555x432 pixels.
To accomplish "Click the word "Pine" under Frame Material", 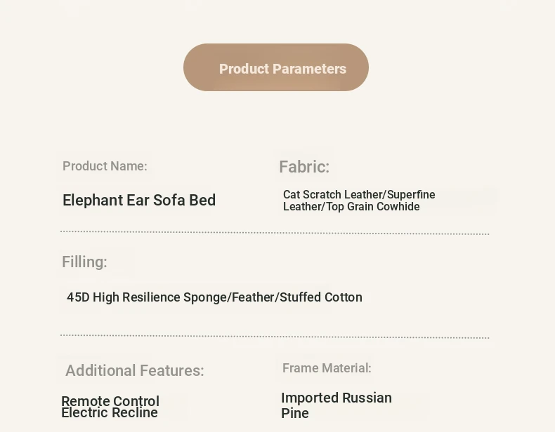I will pos(295,413).
